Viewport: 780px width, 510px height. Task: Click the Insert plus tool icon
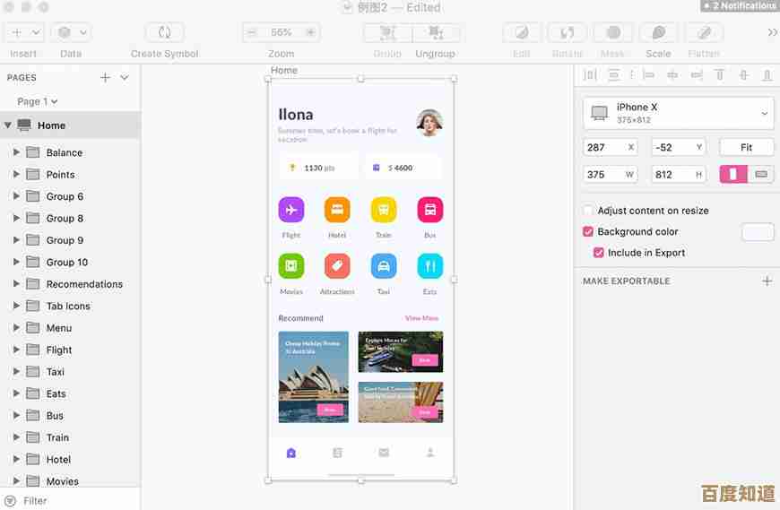tap(17, 32)
